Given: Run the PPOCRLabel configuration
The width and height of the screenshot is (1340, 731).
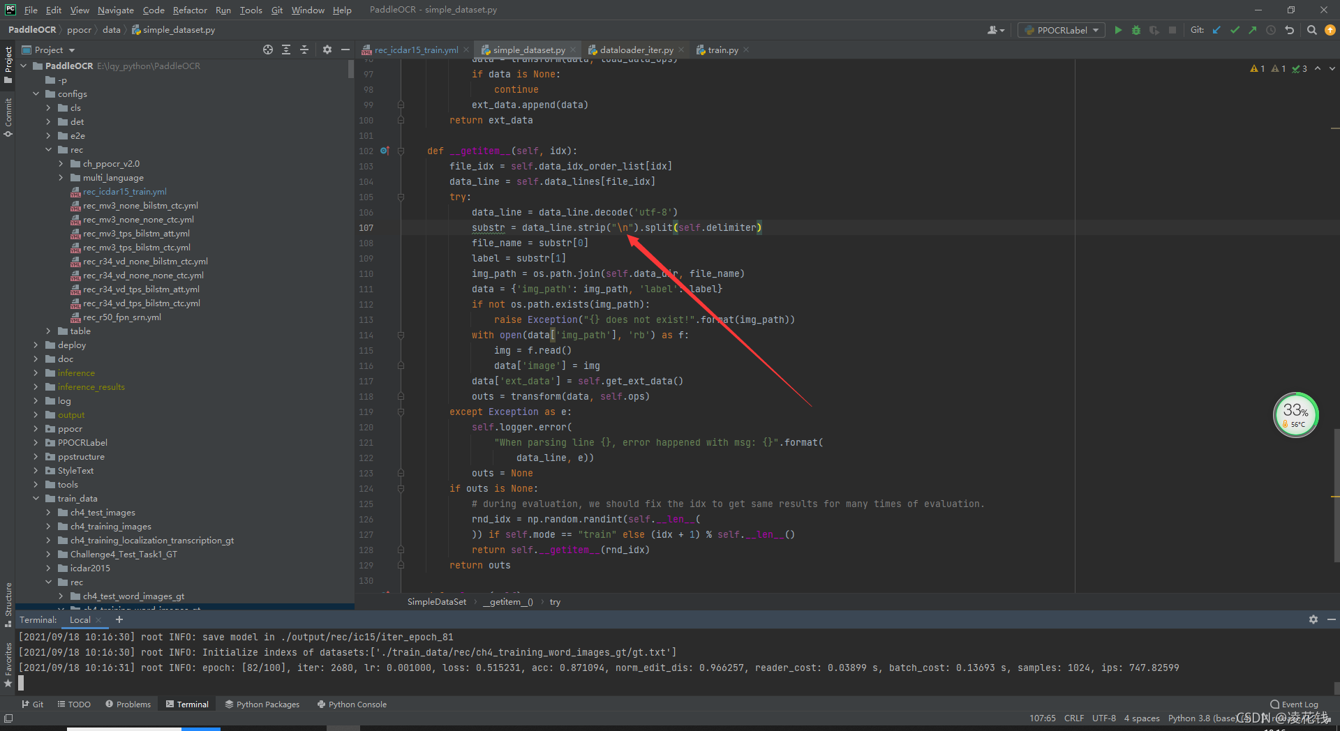Looking at the screenshot, I should click(x=1118, y=30).
